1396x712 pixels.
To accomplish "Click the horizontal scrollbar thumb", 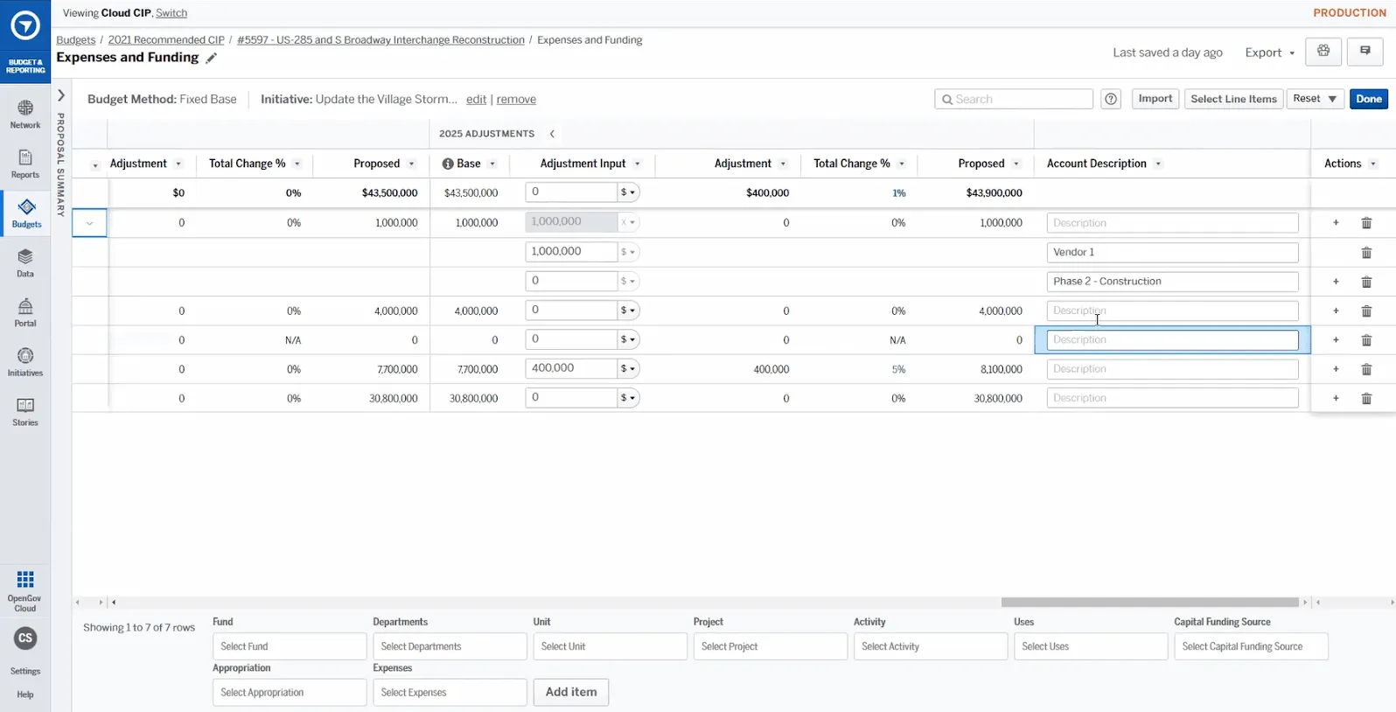I will [x=1149, y=602].
